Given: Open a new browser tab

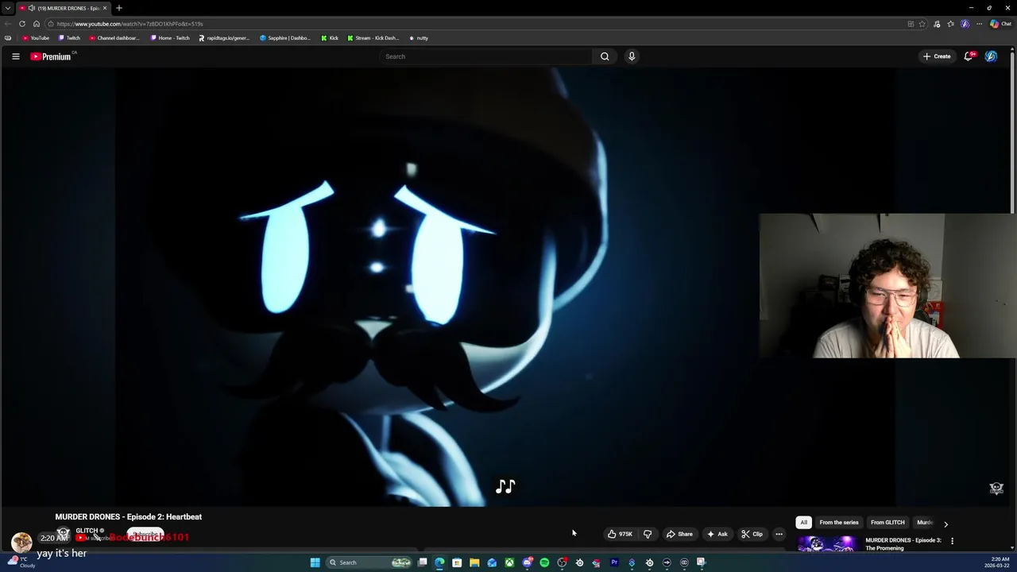Looking at the screenshot, I should pyautogui.click(x=119, y=8).
